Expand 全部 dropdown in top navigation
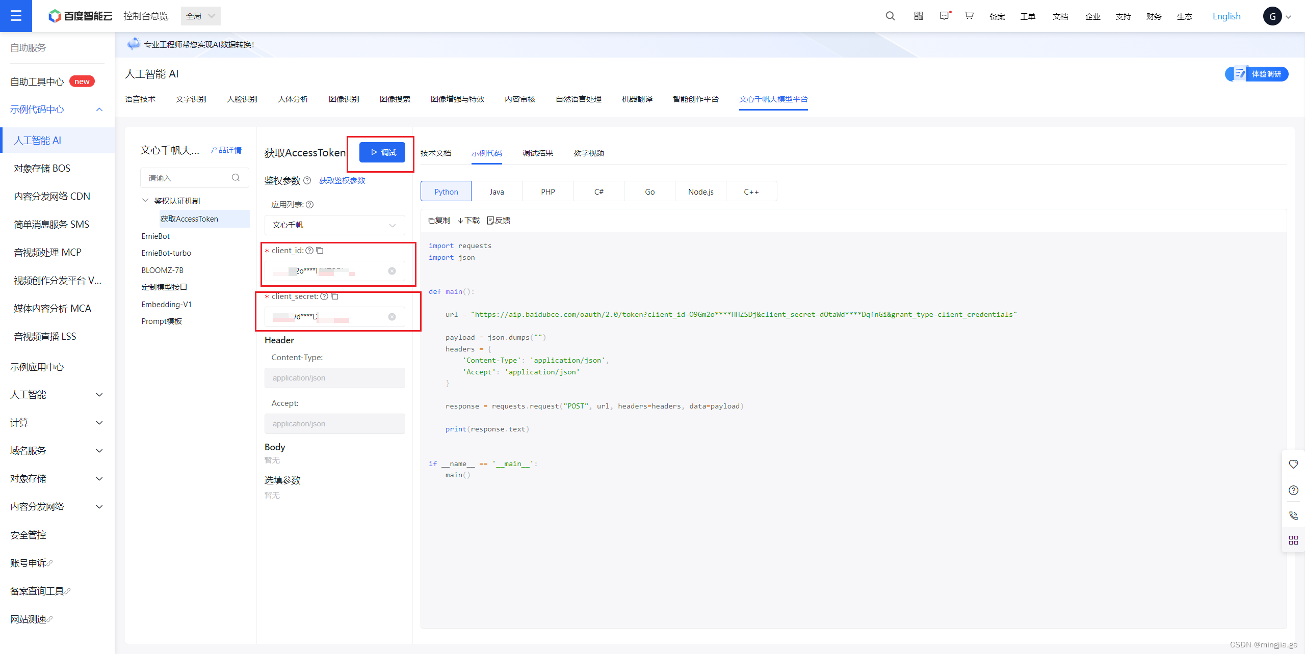 203,14
